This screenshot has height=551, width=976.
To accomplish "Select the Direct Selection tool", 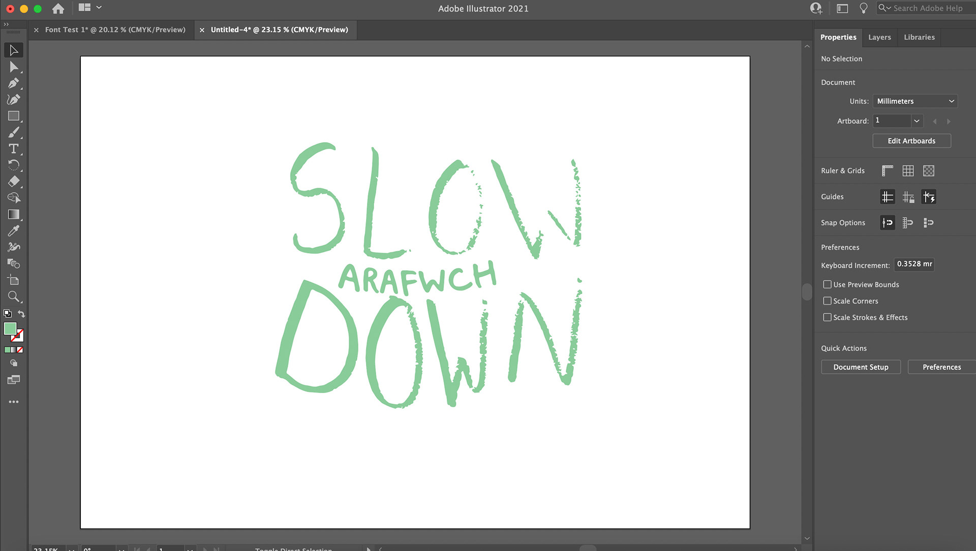I will (x=14, y=67).
